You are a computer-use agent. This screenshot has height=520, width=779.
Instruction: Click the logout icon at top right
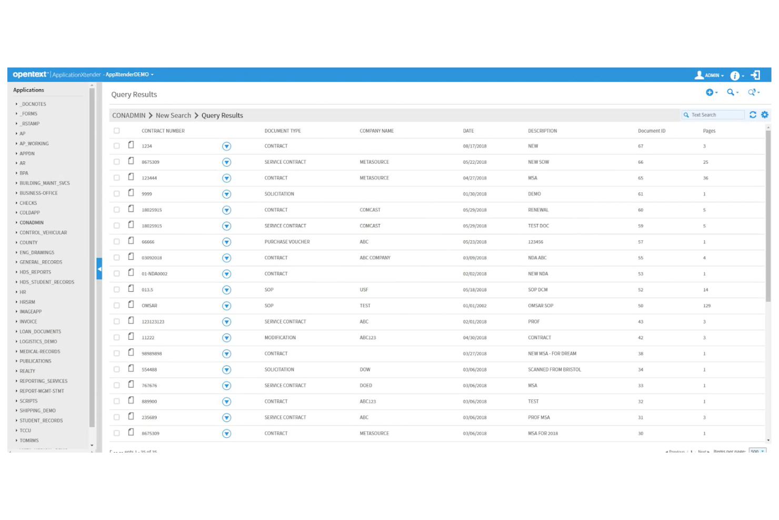coord(756,74)
